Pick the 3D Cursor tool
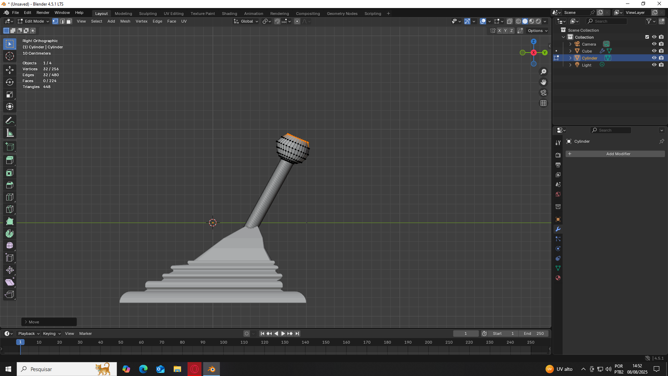Viewport: 668px width, 376px height. pos(10,56)
